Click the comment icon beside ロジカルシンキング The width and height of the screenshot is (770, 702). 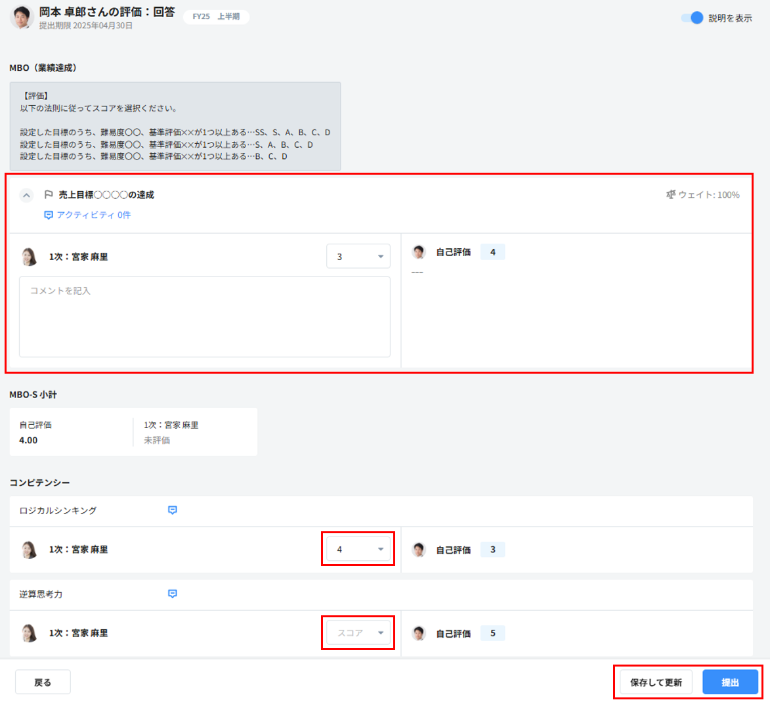coord(173,510)
